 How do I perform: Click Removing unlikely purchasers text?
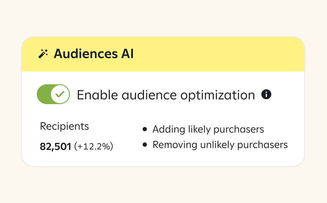click(220, 145)
